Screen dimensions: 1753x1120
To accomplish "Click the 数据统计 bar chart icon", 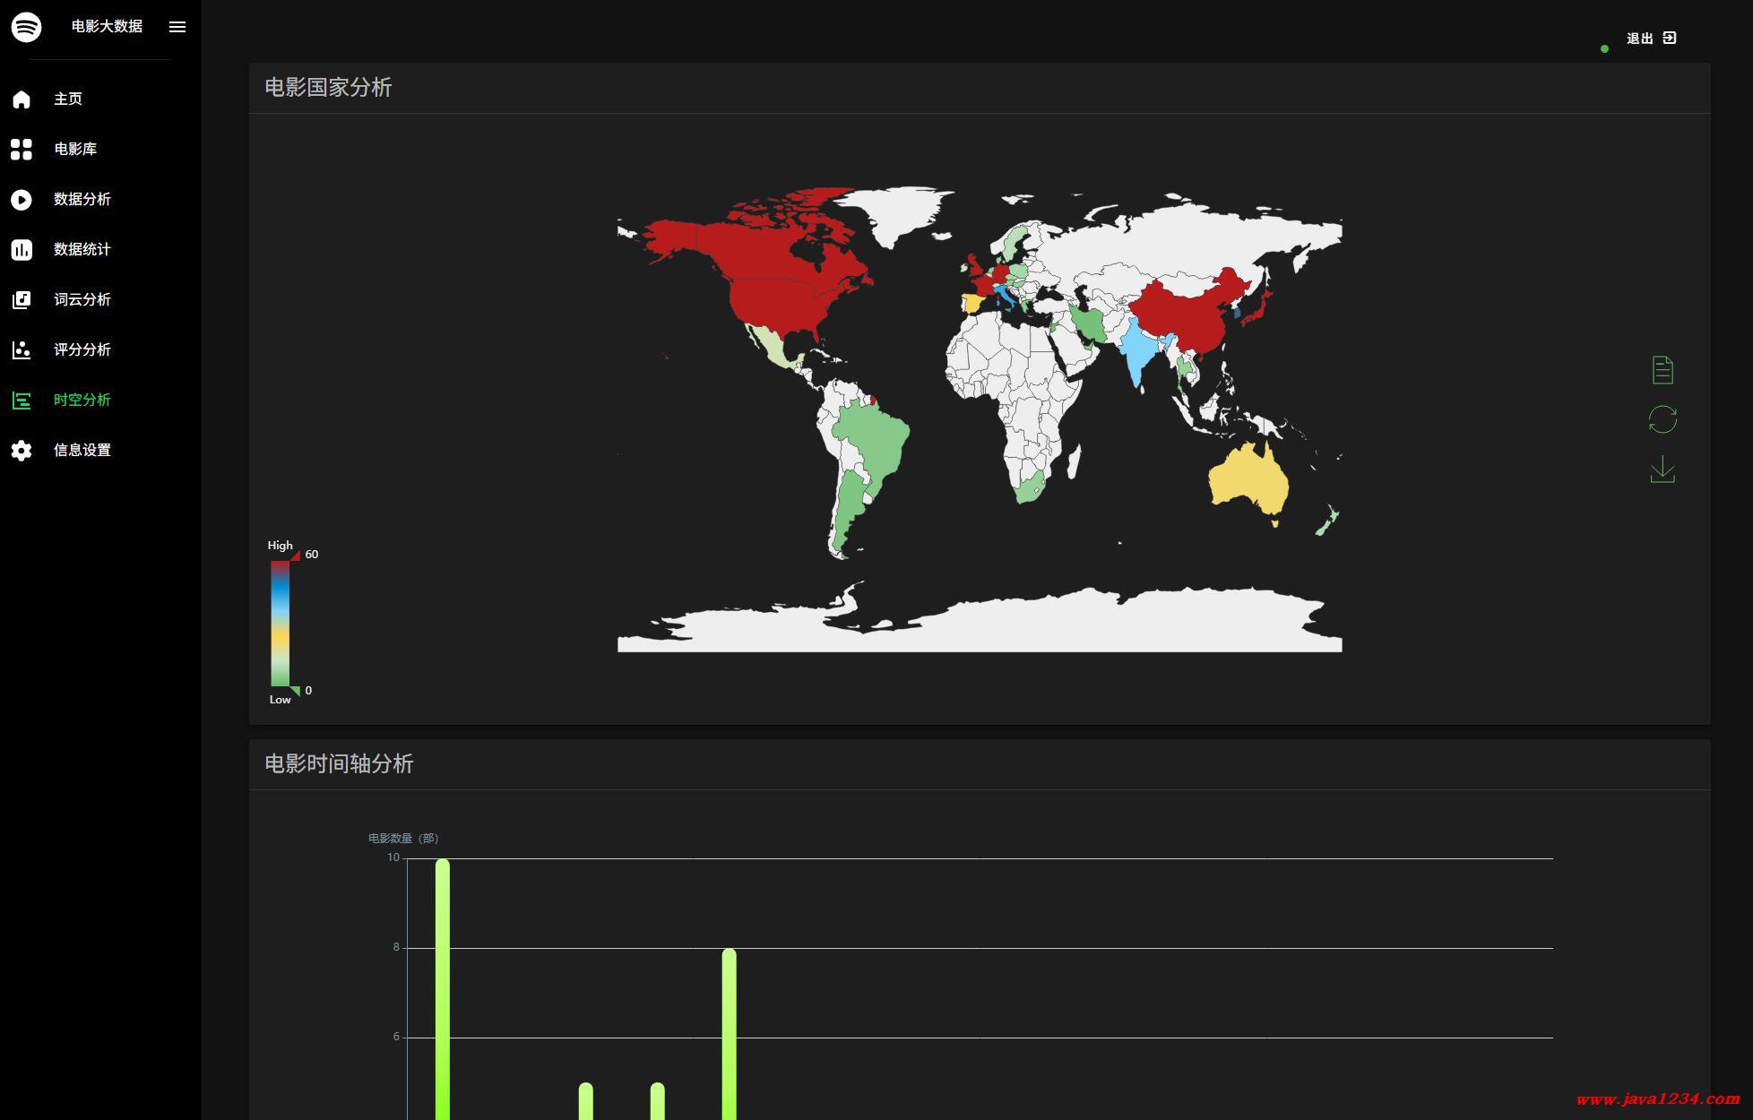I will [22, 249].
